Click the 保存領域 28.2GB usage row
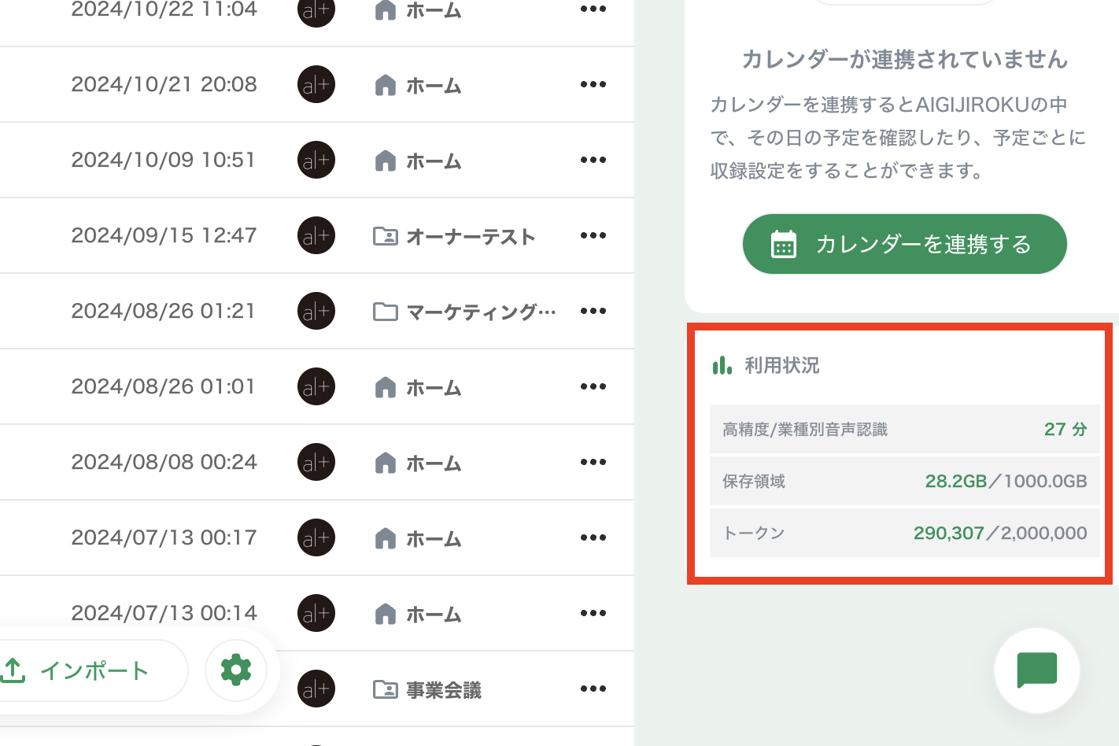Screen dimensions: 1119x746 coord(905,481)
